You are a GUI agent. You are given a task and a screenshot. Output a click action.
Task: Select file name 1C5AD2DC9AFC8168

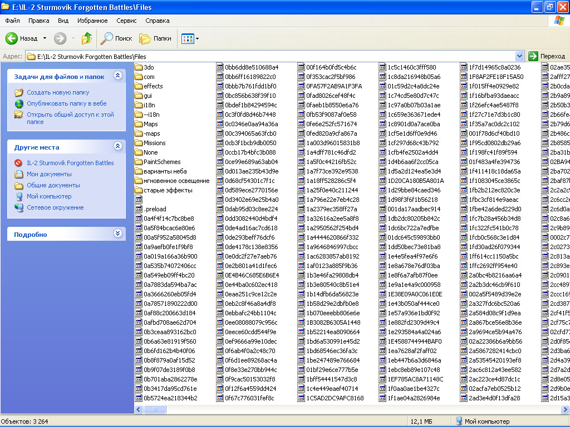(335, 398)
